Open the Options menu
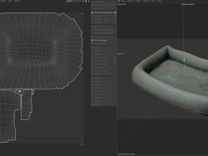Screen dimensions: 208x156 coord(146,1)
